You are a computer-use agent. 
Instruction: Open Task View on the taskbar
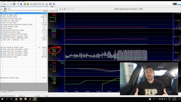pyautogui.click(x=11, y=99)
